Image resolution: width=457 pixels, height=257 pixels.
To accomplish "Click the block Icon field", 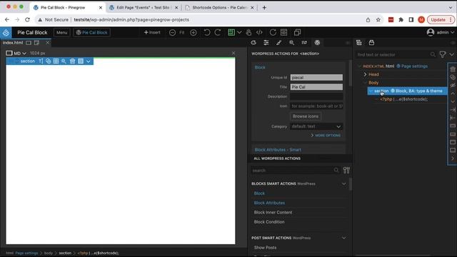I will coord(316,106).
